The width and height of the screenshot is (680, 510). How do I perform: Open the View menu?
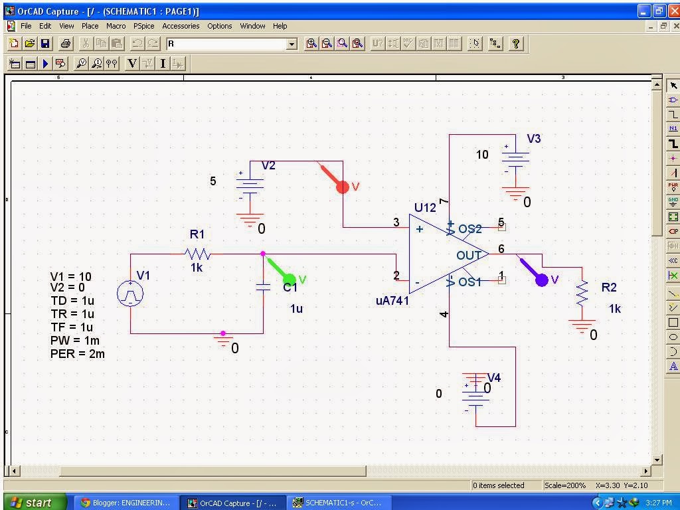(x=66, y=26)
